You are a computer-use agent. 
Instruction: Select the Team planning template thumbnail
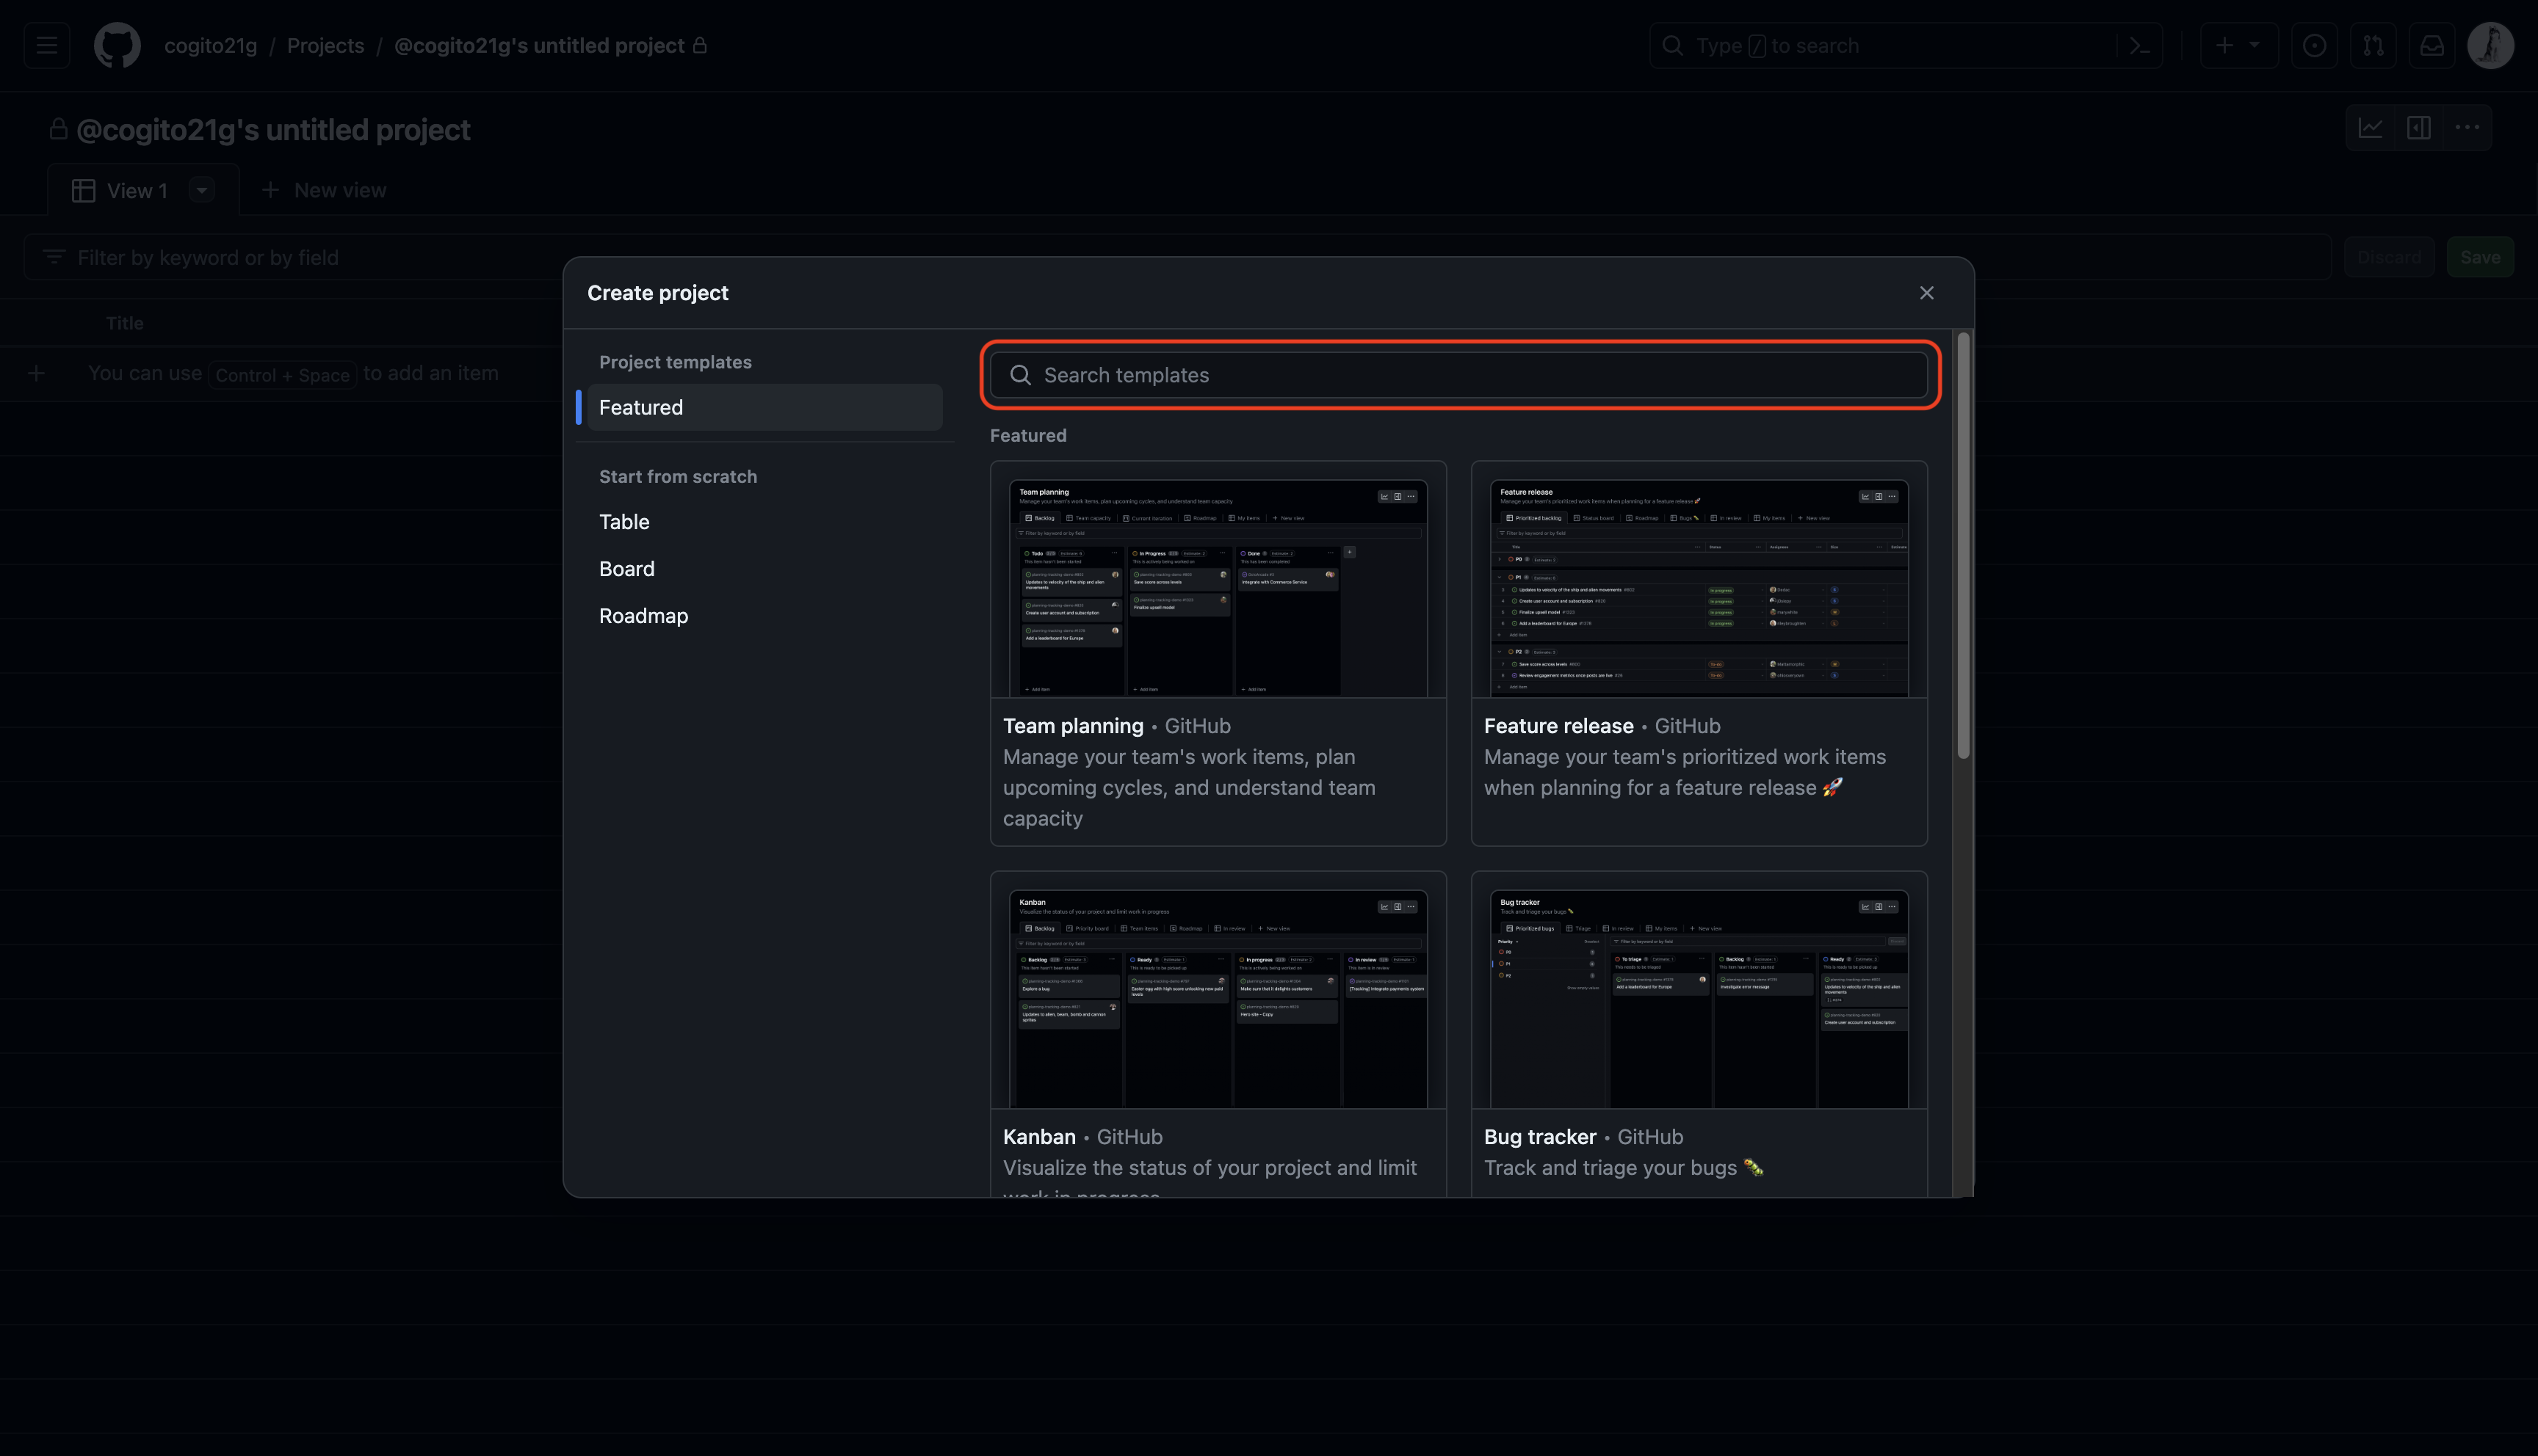(x=1218, y=588)
